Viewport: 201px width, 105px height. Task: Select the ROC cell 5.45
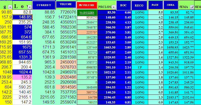124,17
